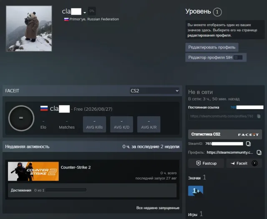The image size is (267, 219).
Task: Click the Elo stat label
Action: (43, 127)
